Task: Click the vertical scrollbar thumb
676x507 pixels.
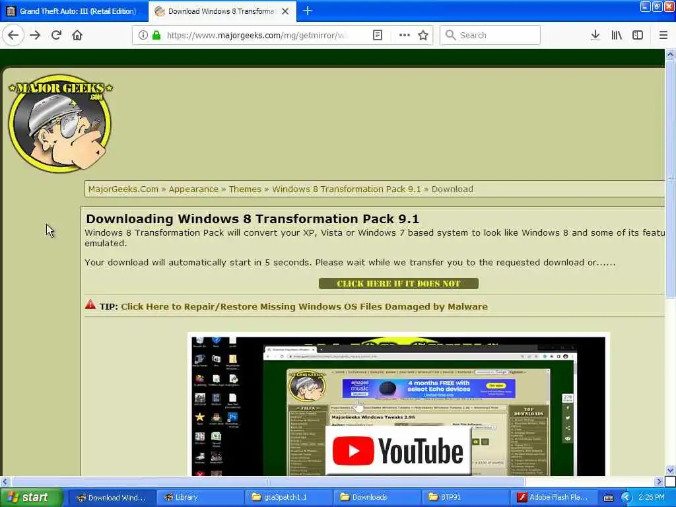Action: tap(671, 178)
